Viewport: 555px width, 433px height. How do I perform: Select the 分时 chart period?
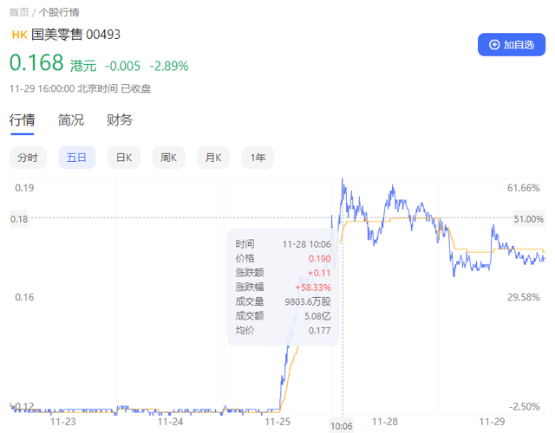pyautogui.click(x=28, y=158)
